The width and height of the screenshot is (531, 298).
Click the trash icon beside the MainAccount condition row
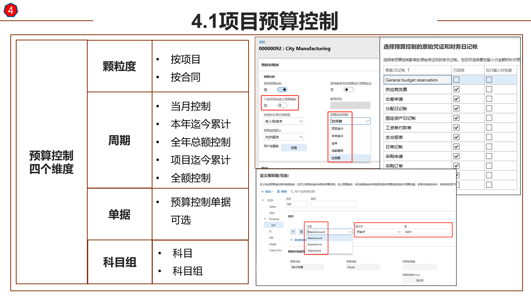(x=301, y=232)
